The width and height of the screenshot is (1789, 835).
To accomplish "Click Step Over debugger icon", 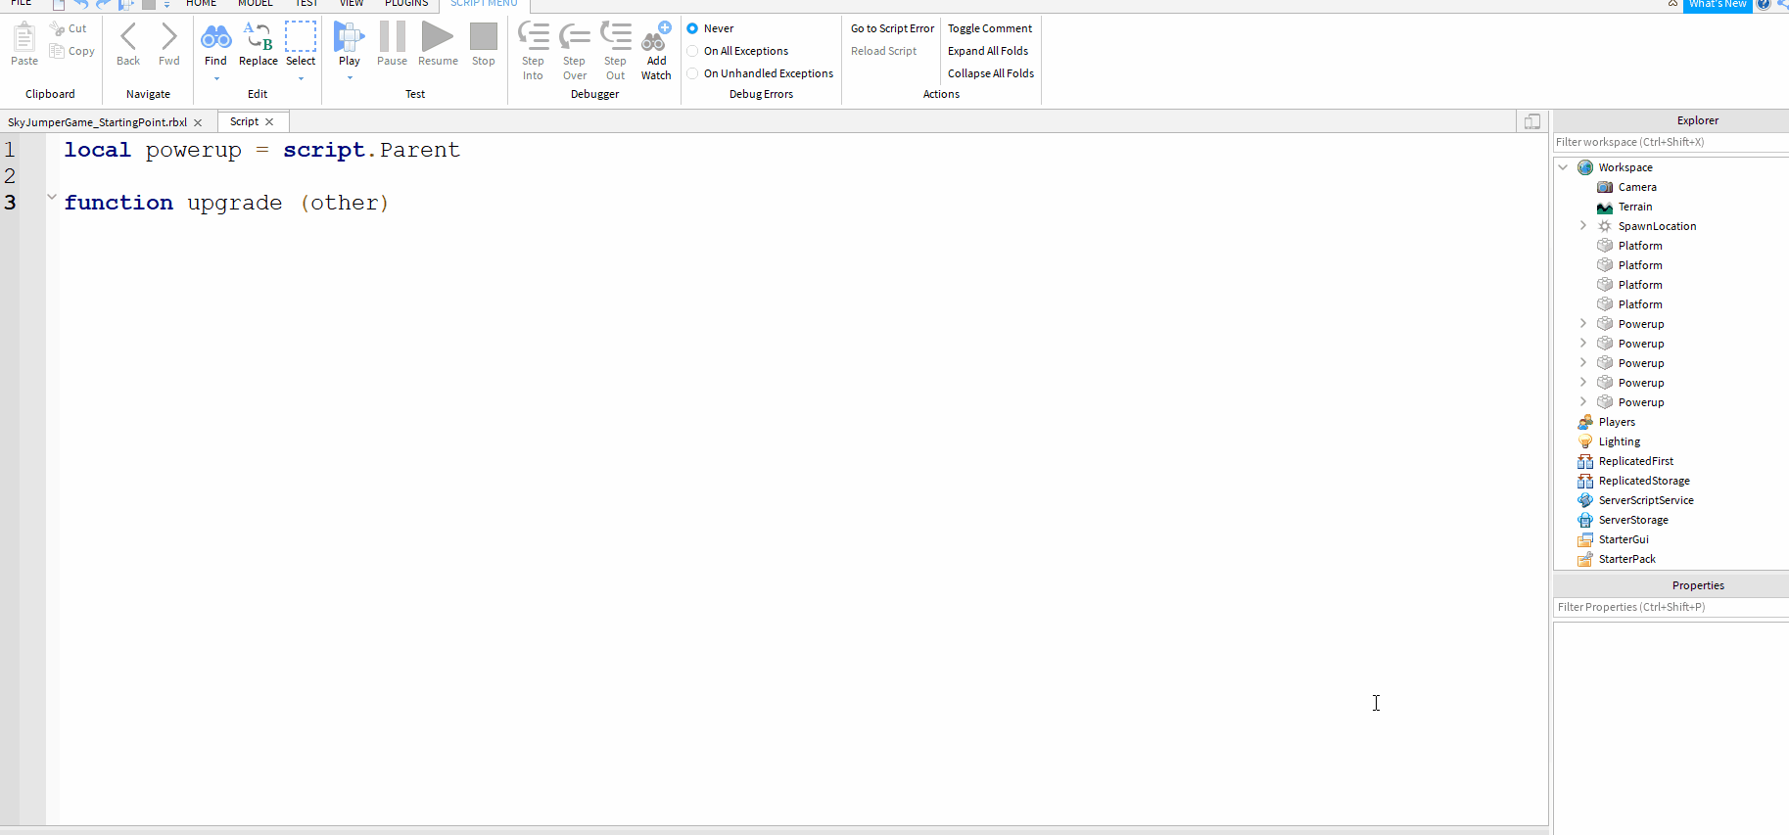I will 574,37.
